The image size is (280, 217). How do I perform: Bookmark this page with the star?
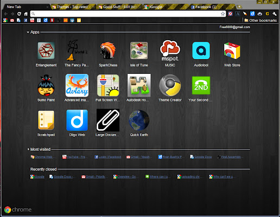(222, 14)
